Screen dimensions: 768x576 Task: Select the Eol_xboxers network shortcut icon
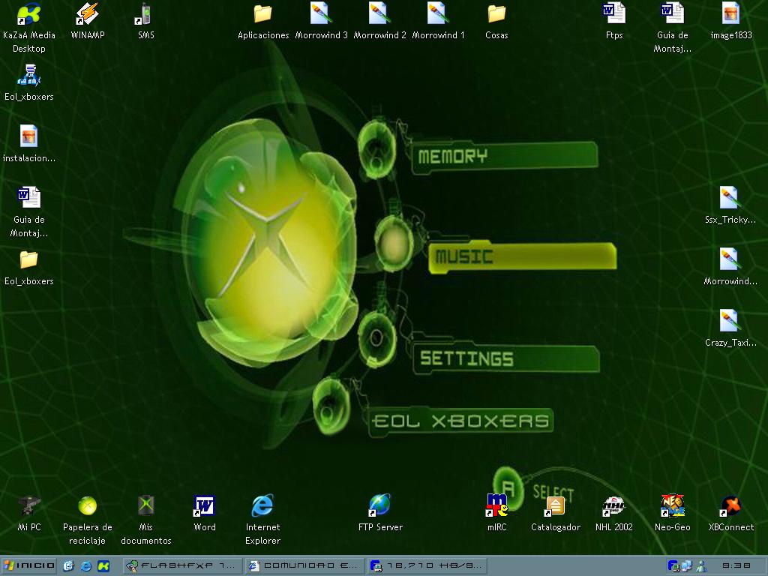[x=29, y=76]
